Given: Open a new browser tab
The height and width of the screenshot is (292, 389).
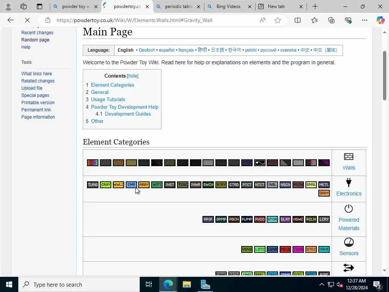Looking at the screenshot, I should 315,7.
